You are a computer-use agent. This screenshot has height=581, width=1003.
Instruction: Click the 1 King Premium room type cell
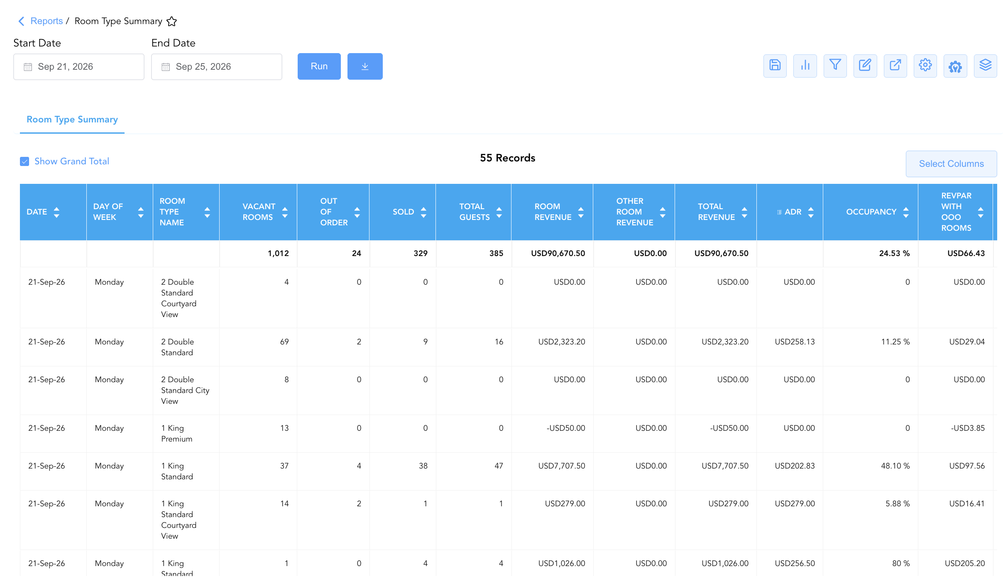(186, 433)
